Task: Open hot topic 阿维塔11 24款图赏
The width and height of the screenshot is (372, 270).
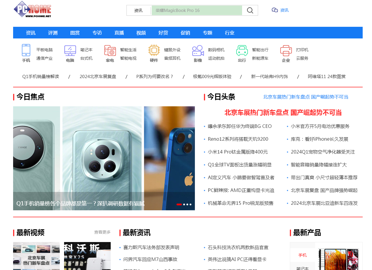Action: [327, 77]
